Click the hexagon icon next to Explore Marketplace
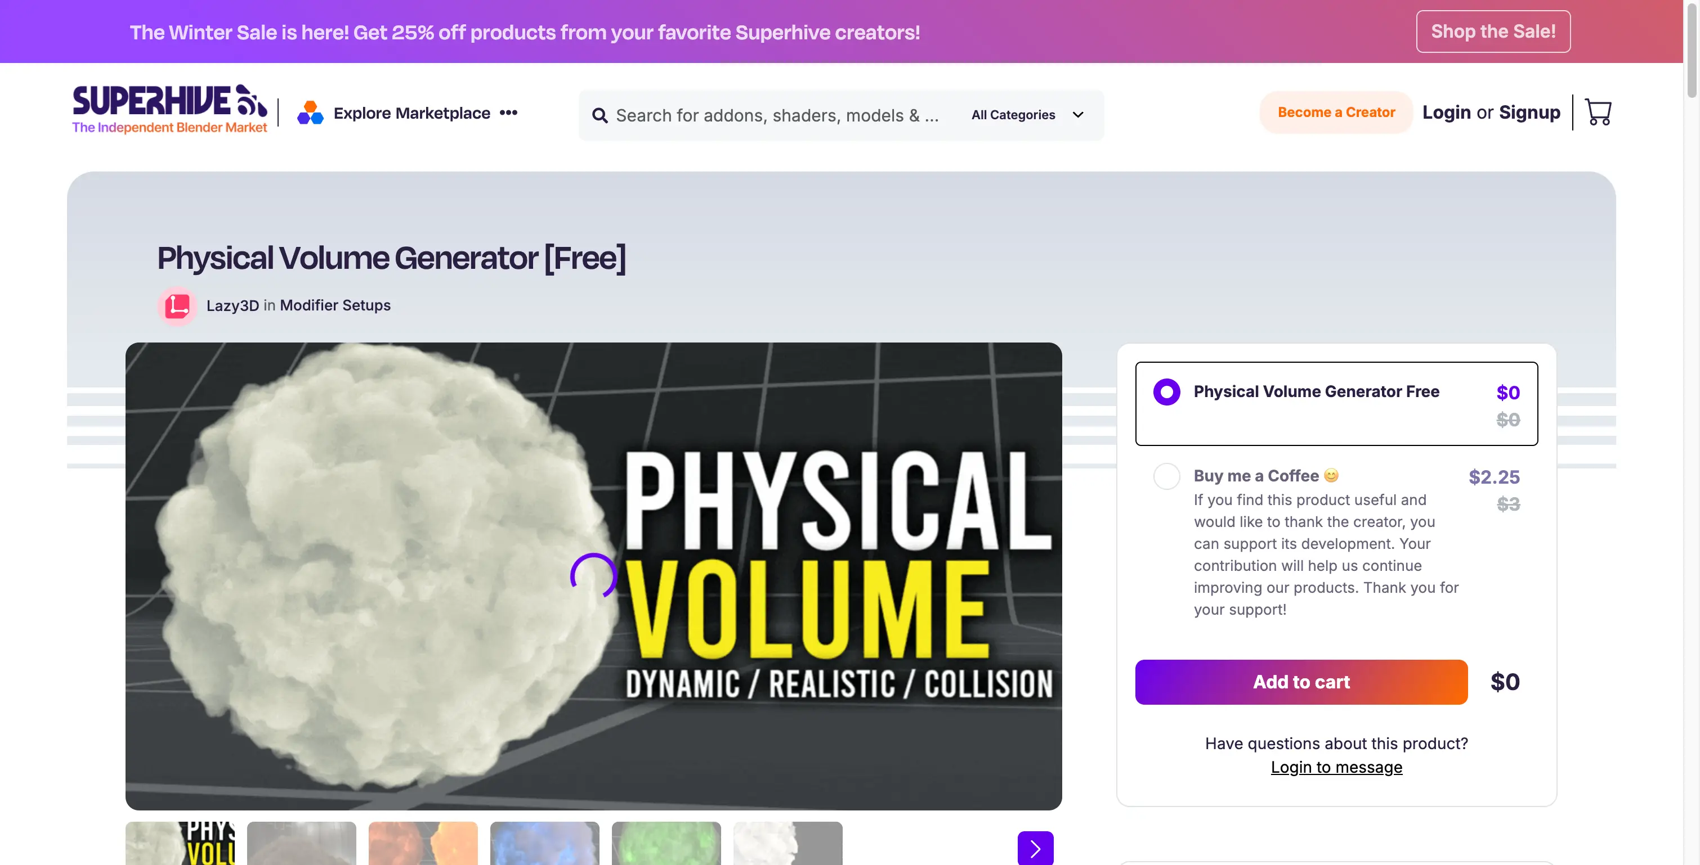The height and width of the screenshot is (865, 1700). [x=310, y=112]
